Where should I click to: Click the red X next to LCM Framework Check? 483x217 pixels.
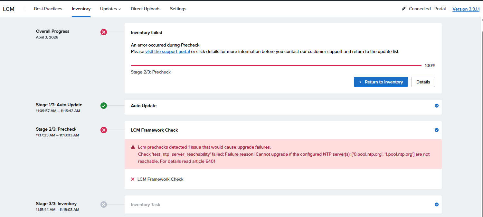point(133,179)
